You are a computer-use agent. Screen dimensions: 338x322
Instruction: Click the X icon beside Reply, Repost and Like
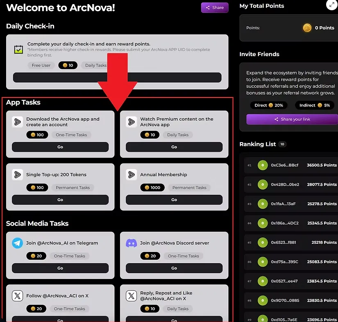pos(131,296)
